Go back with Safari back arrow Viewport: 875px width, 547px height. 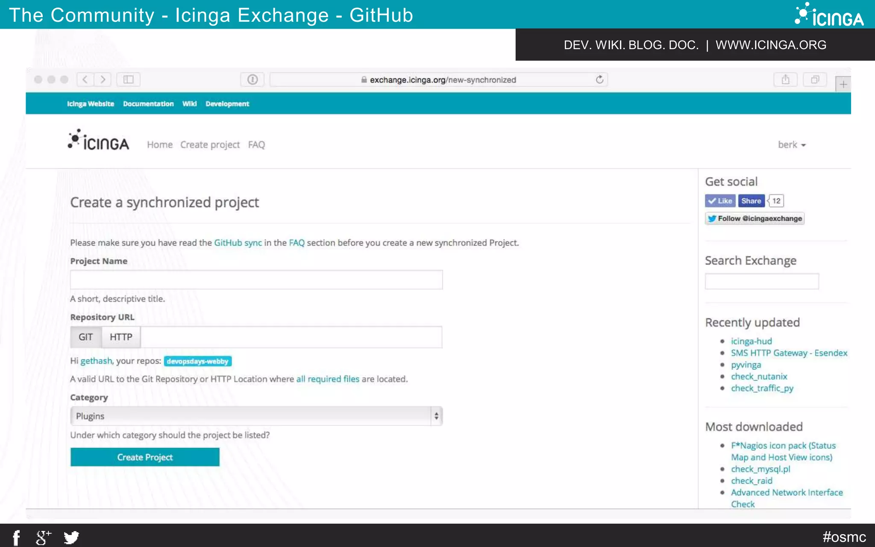coord(85,79)
